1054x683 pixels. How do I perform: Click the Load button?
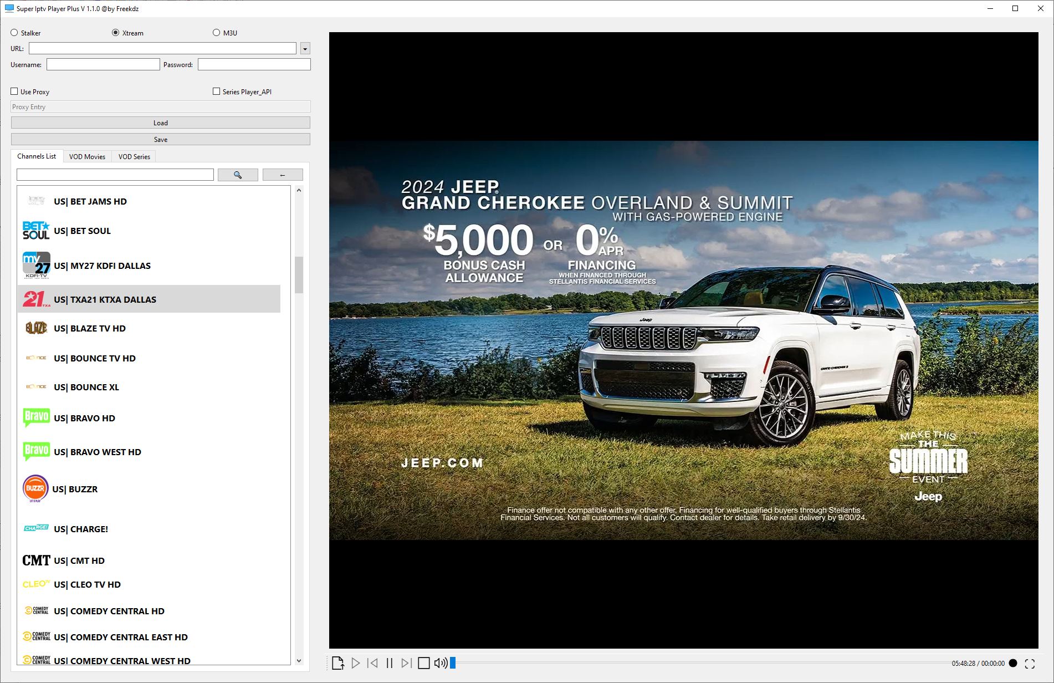161,123
